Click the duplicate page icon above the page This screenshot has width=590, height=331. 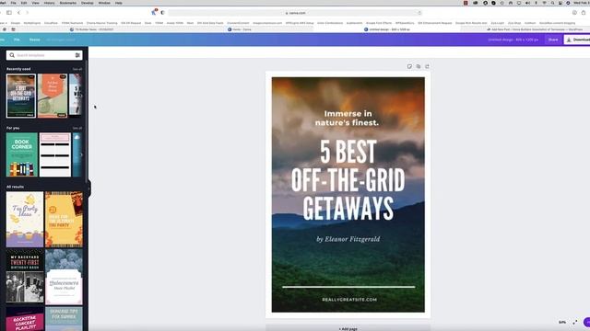tap(419, 66)
